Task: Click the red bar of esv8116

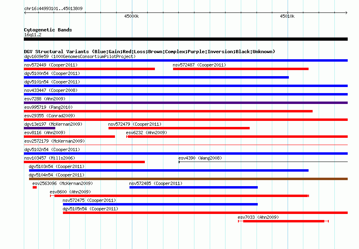Action: (x=69, y=137)
